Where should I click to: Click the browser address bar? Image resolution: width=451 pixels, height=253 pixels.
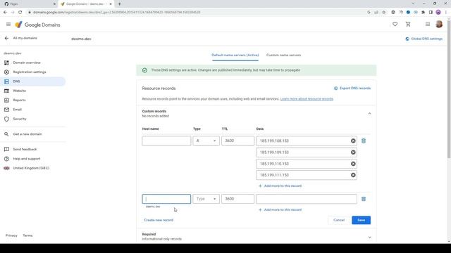click(196, 13)
